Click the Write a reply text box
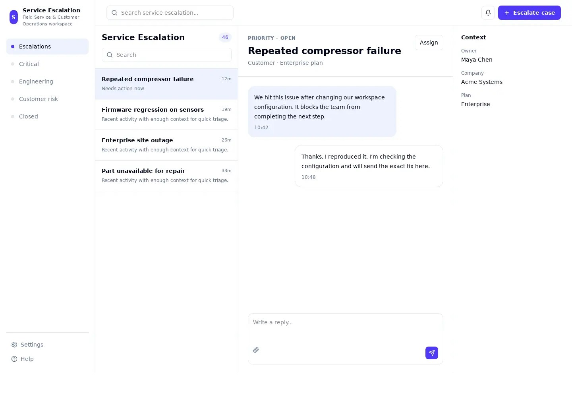The image size is (572, 407). (346, 328)
